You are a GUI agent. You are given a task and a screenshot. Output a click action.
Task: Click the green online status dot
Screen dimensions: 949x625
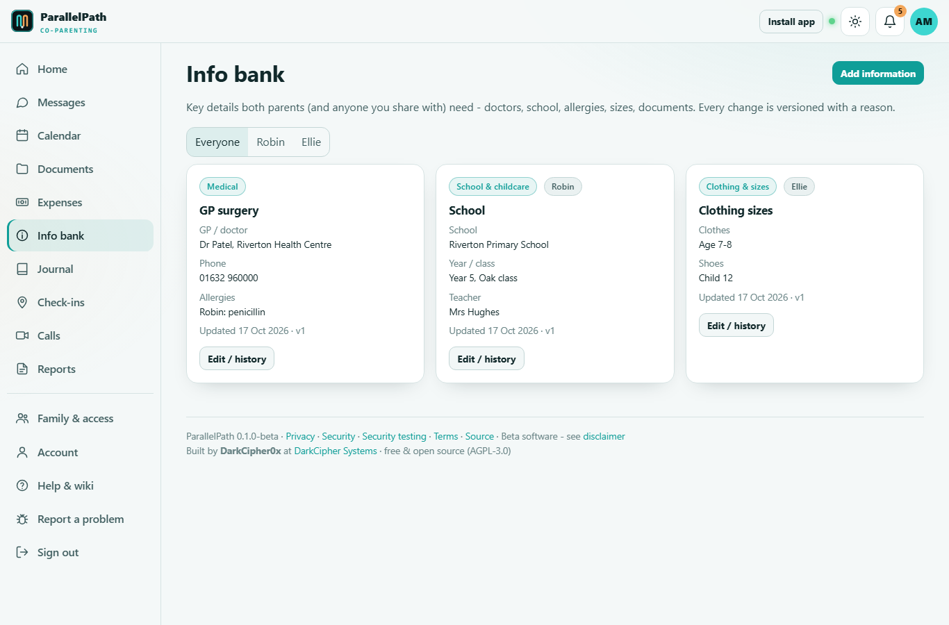(832, 22)
